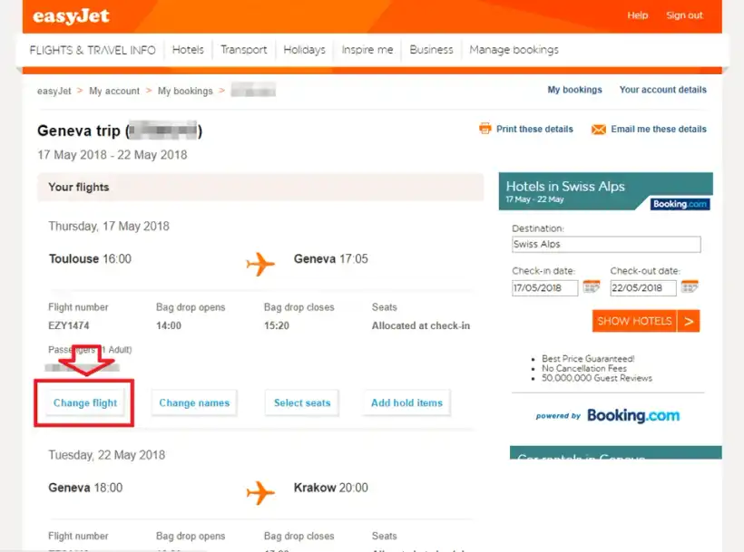Viewport: 744px width, 552px height.
Task: Open the Manage bookings menu
Action: (x=514, y=50)
